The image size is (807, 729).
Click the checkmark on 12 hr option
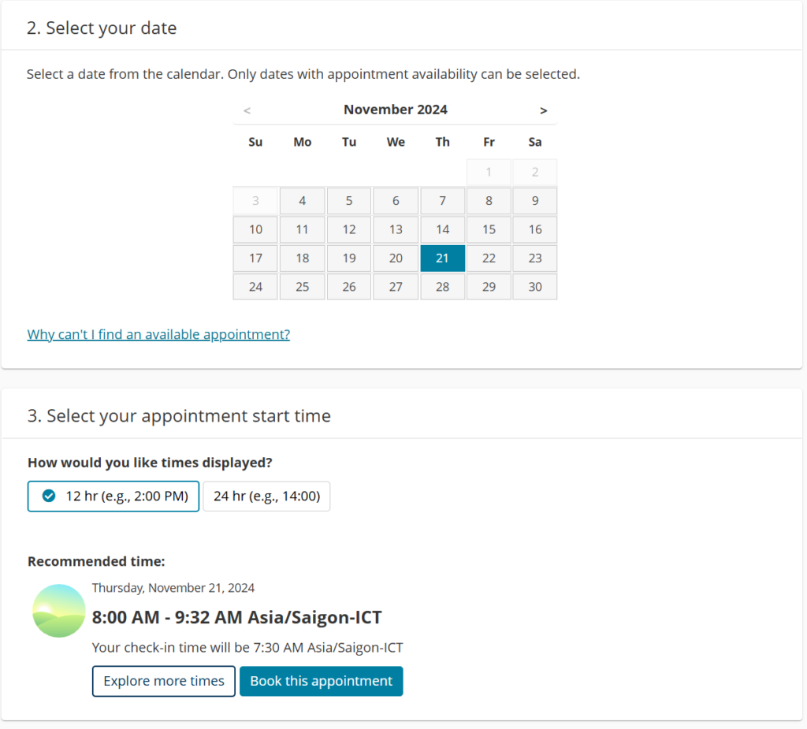click(49, 497)
